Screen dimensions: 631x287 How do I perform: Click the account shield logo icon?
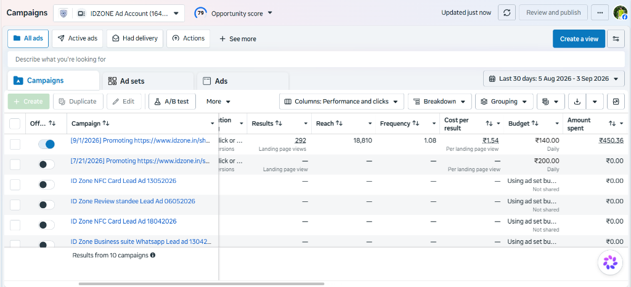[63, 14]
